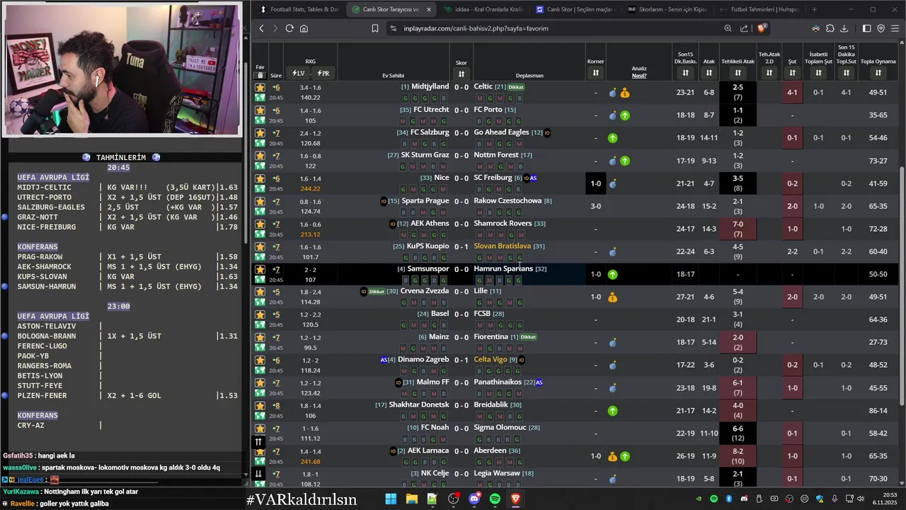Screen dimensions: 906x510
Task: Switch to Futbol Tahminleri Huhsports tab
Action: pos(759,9)
